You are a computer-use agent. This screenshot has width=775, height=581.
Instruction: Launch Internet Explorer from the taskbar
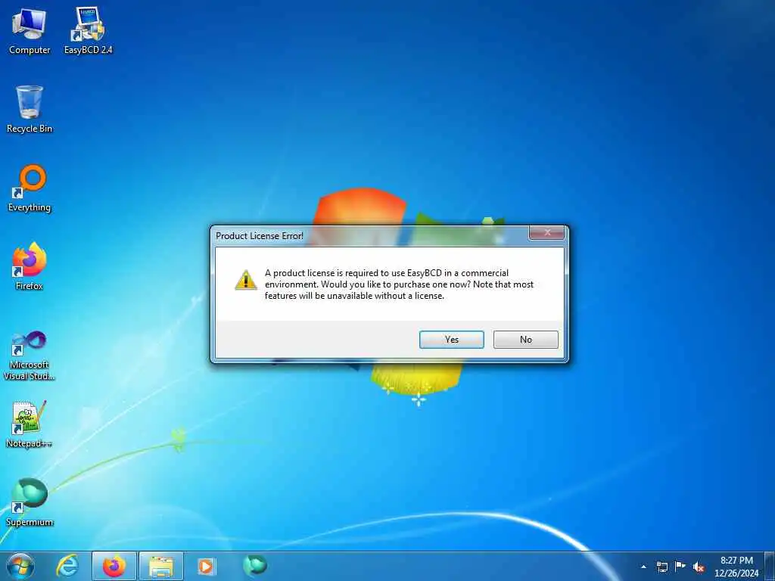(67, 566)
